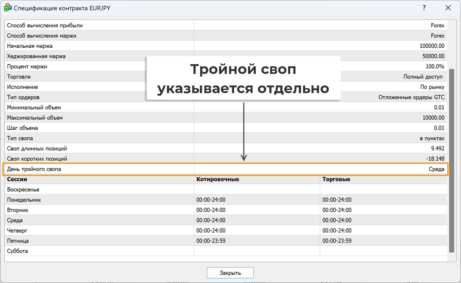Click the Максимальный объем value 10000.00
Image resolution: width=461 pixels, height=283 pixels.
click(x=433, y=118)
